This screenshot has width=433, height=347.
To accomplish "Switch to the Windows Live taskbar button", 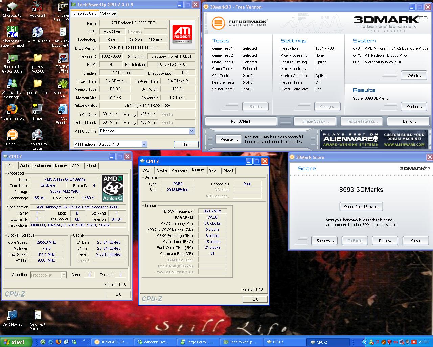I will tap(155, 342).
